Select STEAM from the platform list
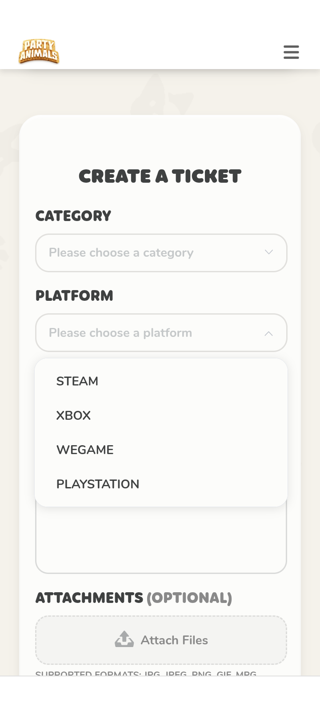This screenshot has height=713, width=320. pos(77,381)
